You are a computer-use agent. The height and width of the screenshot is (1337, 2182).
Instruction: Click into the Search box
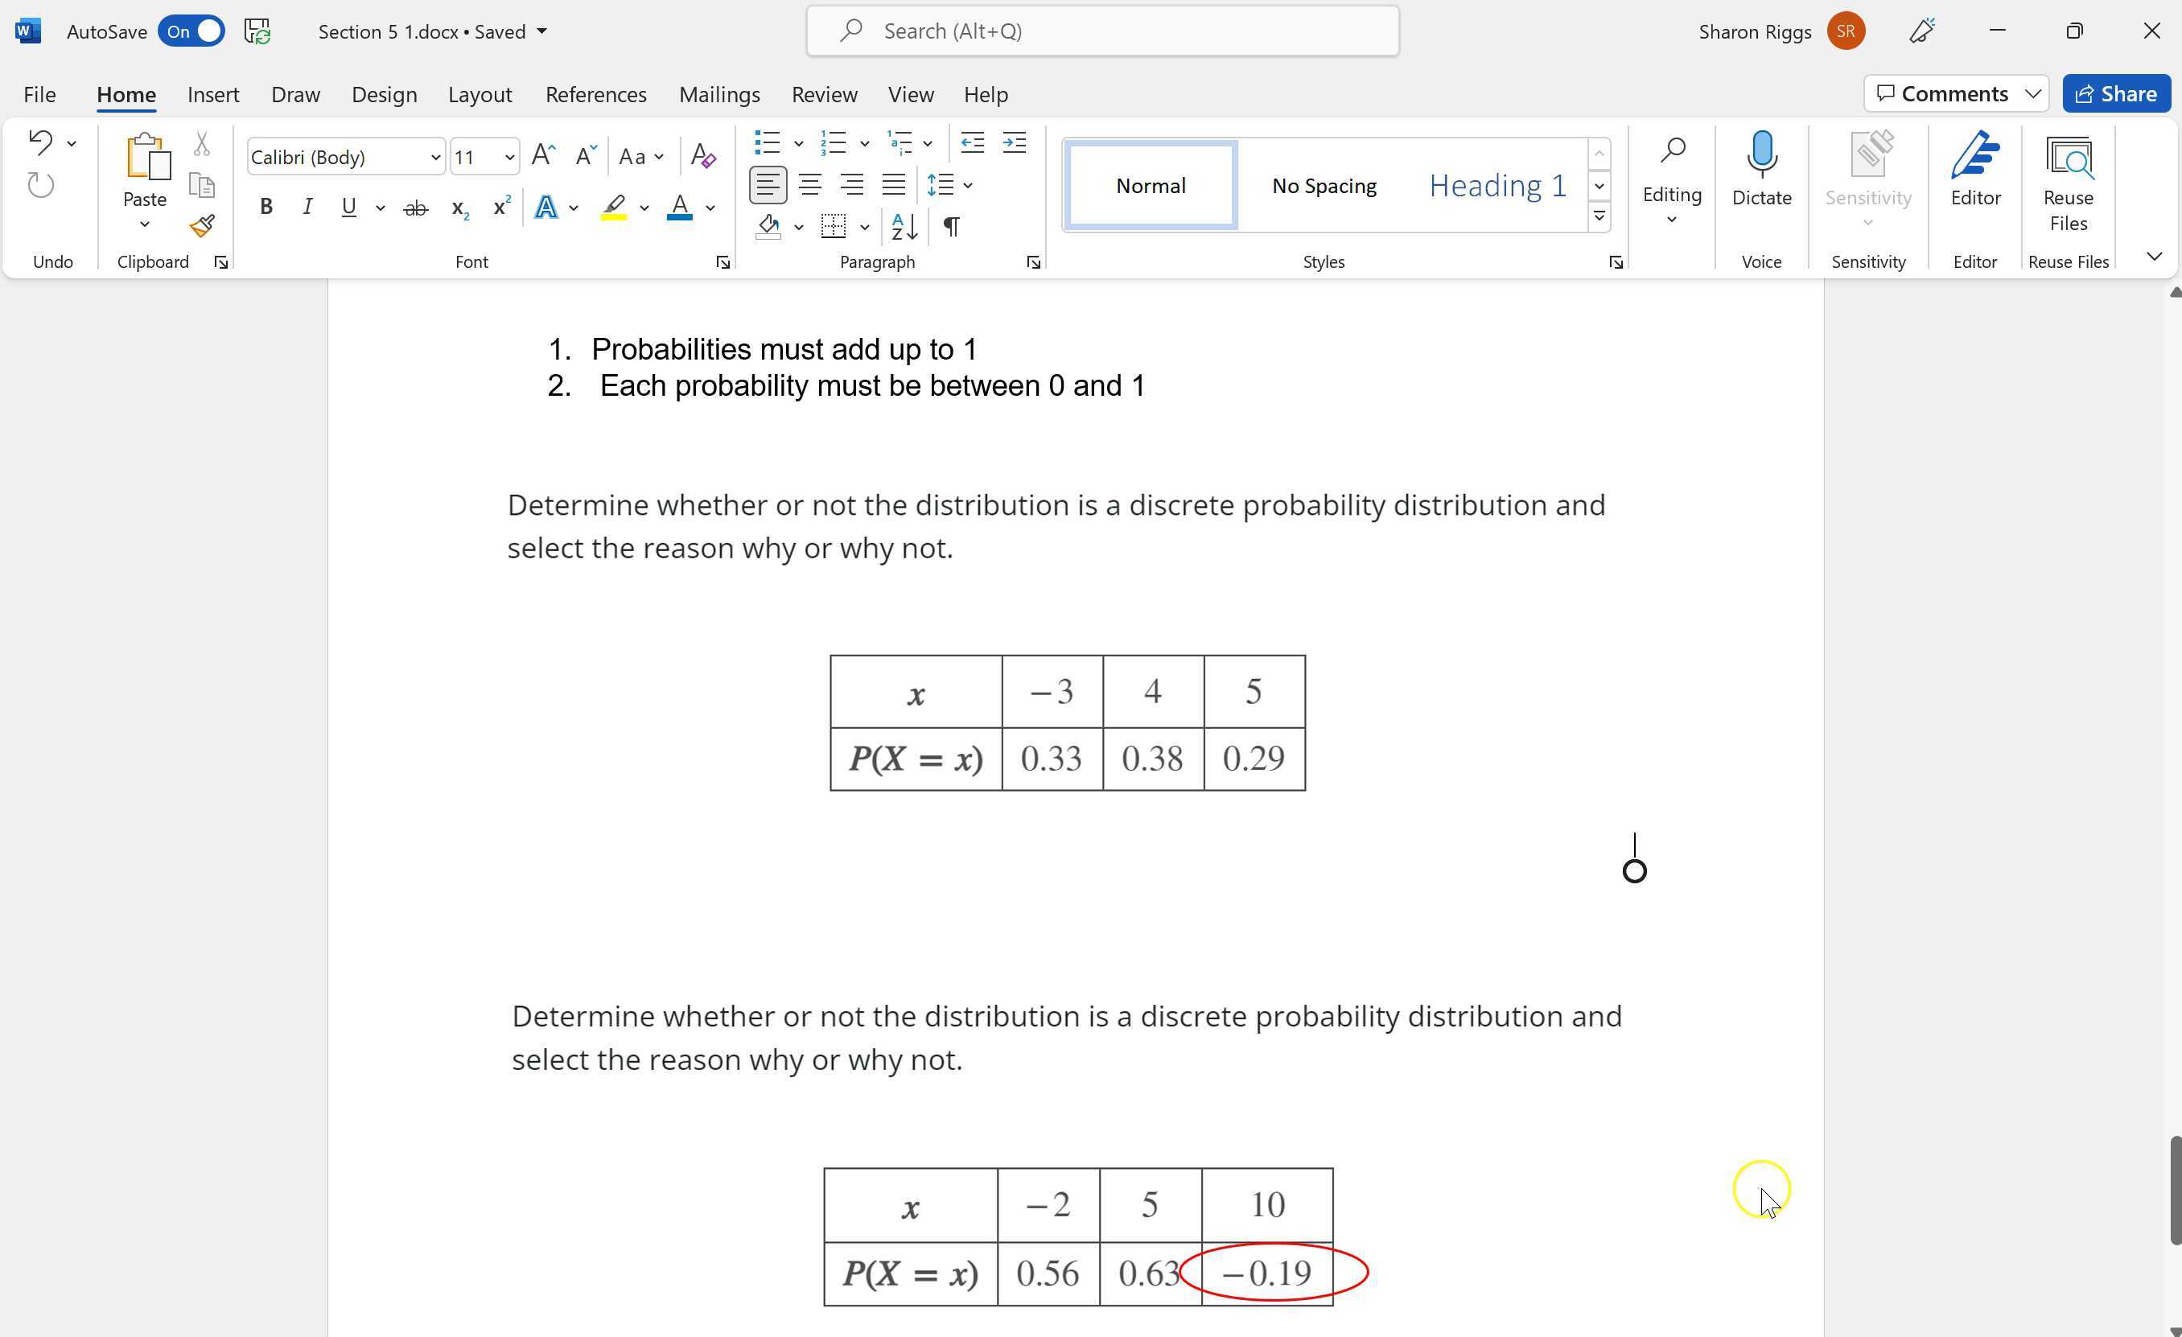pos(1102,31)
